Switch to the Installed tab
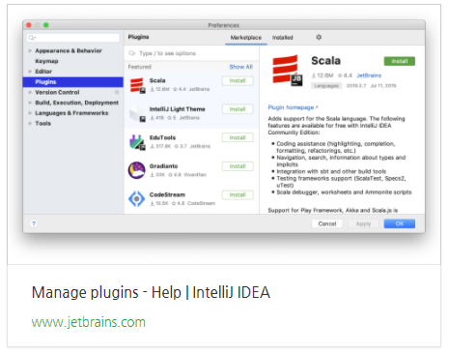The image size is (449, 354). click(x=283, y=38)
